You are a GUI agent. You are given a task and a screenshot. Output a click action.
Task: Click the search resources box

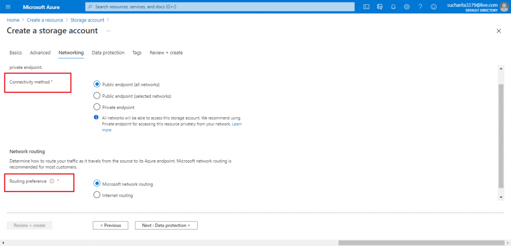coord(220,7)
